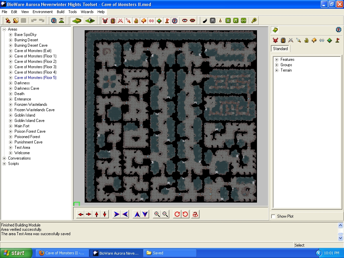Rotate view clockwise using red circular arrow
Viewport: 344px width, 258px height.
[177, 214]
